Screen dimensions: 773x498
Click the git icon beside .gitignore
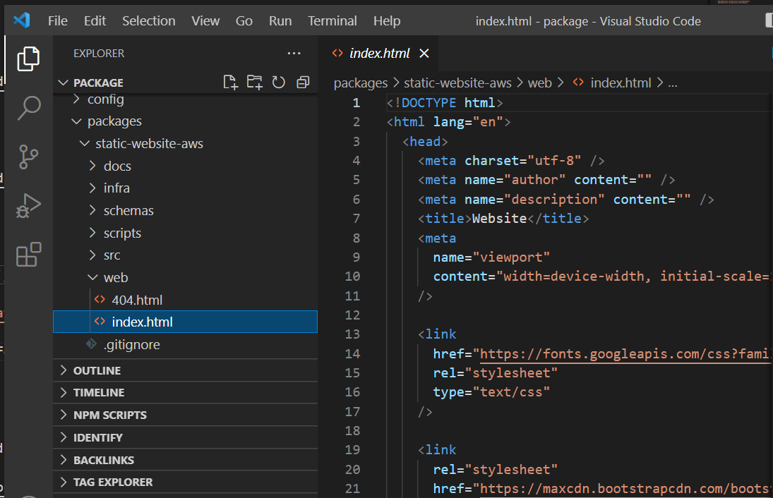pos(91,344)
